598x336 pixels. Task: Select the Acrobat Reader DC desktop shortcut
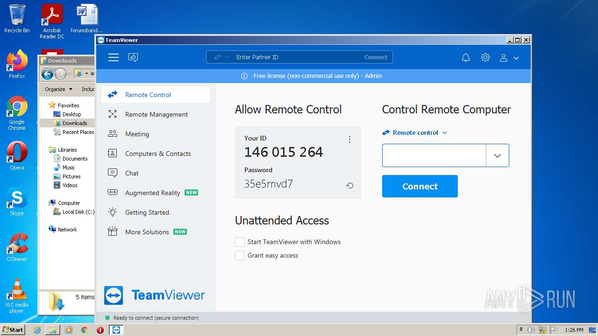52,21
